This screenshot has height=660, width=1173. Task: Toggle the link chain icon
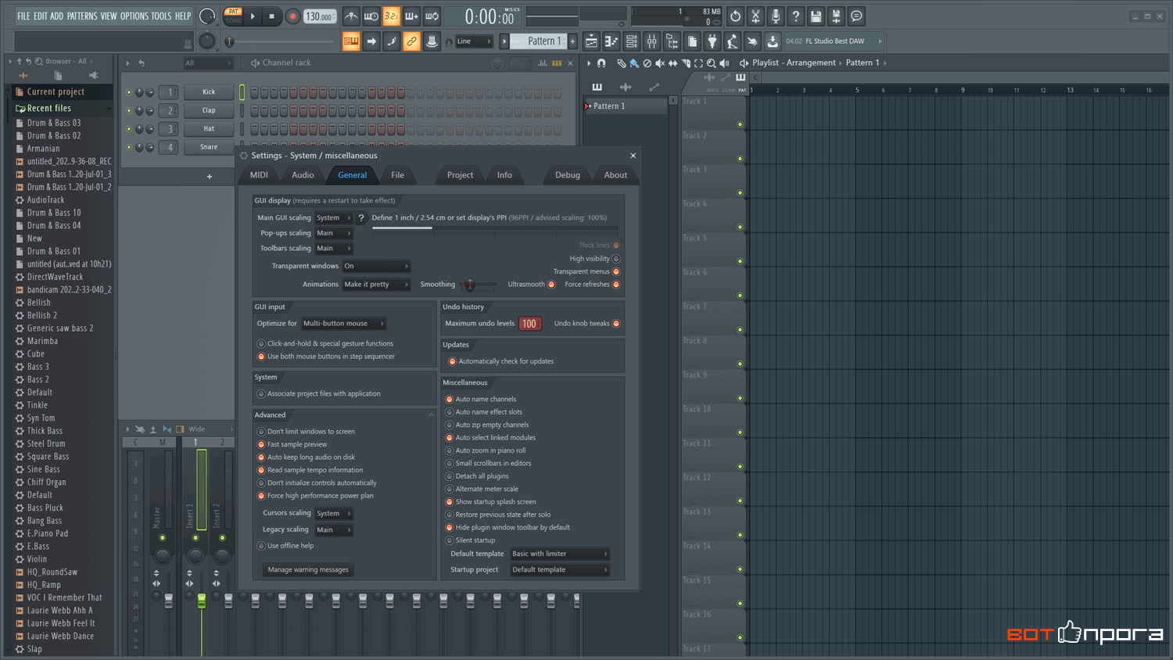click(411, 41)
